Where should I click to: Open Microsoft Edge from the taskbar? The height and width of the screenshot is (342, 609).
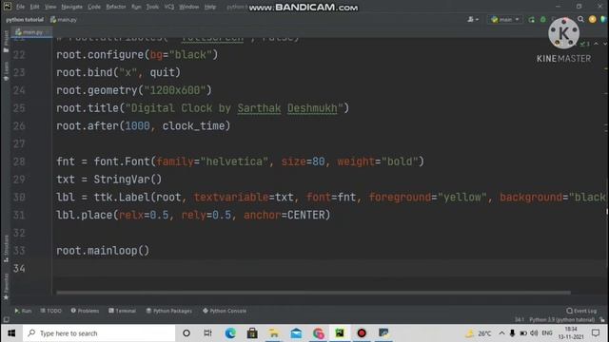point(230,333)
